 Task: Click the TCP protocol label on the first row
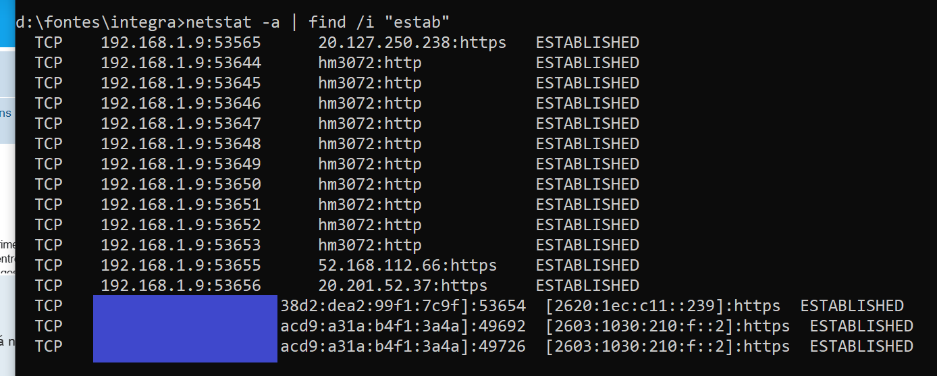pyautogui.click(x=49, y=43)
